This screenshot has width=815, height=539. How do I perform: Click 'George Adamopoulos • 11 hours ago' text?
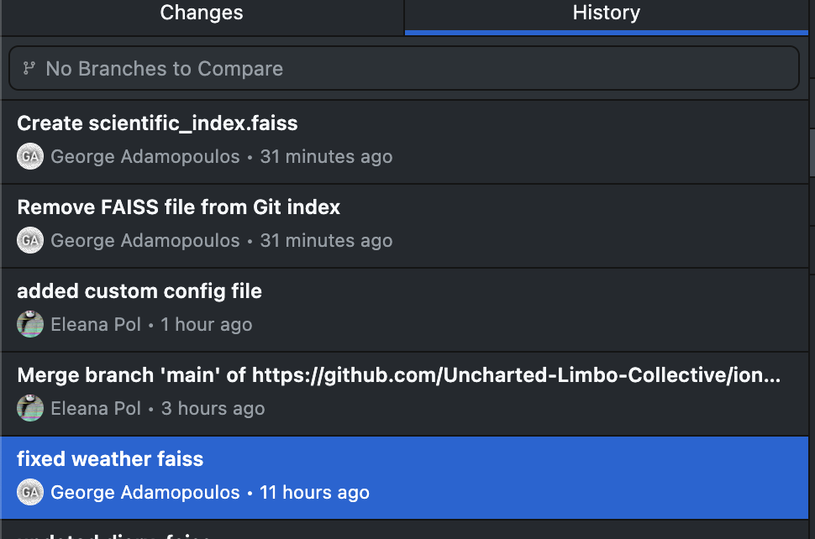pos(210,493)
